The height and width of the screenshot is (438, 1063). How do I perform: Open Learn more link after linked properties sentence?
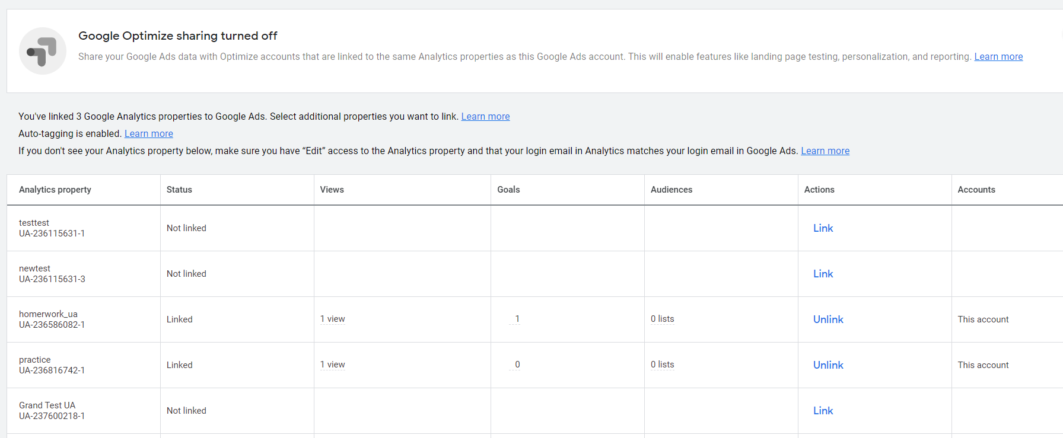485,116
